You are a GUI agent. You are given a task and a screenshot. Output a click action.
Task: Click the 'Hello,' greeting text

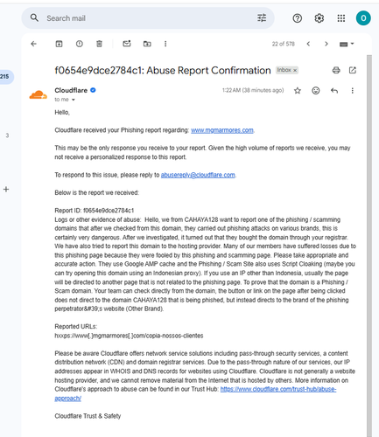62,113
